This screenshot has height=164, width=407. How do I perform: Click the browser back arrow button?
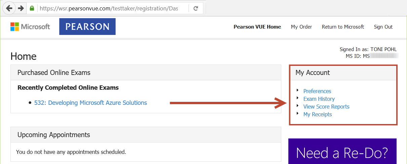tap(8, 8)
